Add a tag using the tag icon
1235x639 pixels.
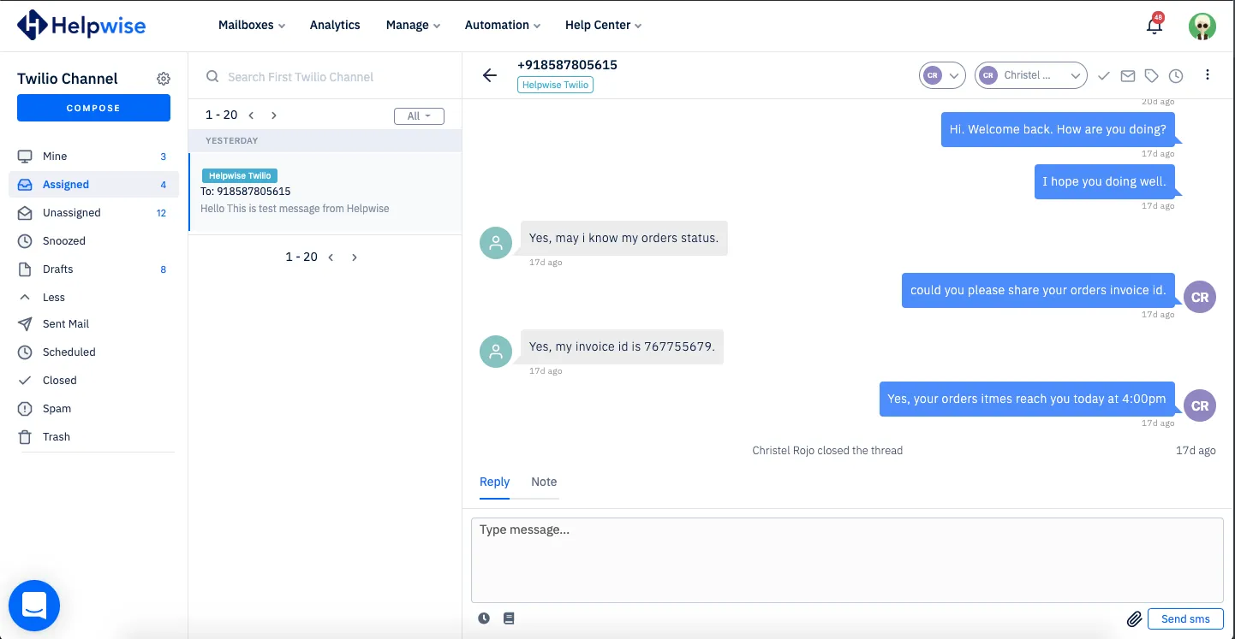pyautogui.click(x=1152, y=76)
